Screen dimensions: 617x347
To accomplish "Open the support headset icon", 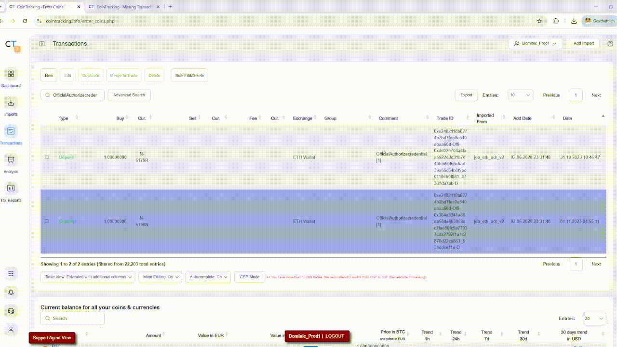I will tap(11, 311).
